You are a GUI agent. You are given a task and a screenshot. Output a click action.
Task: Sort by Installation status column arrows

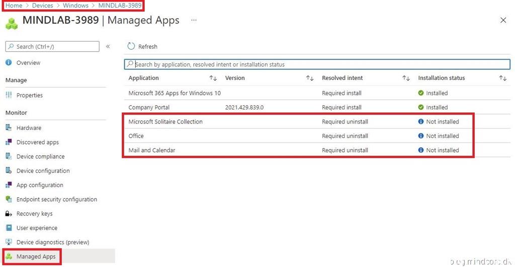pyautogui.click(x=502, y=78)
